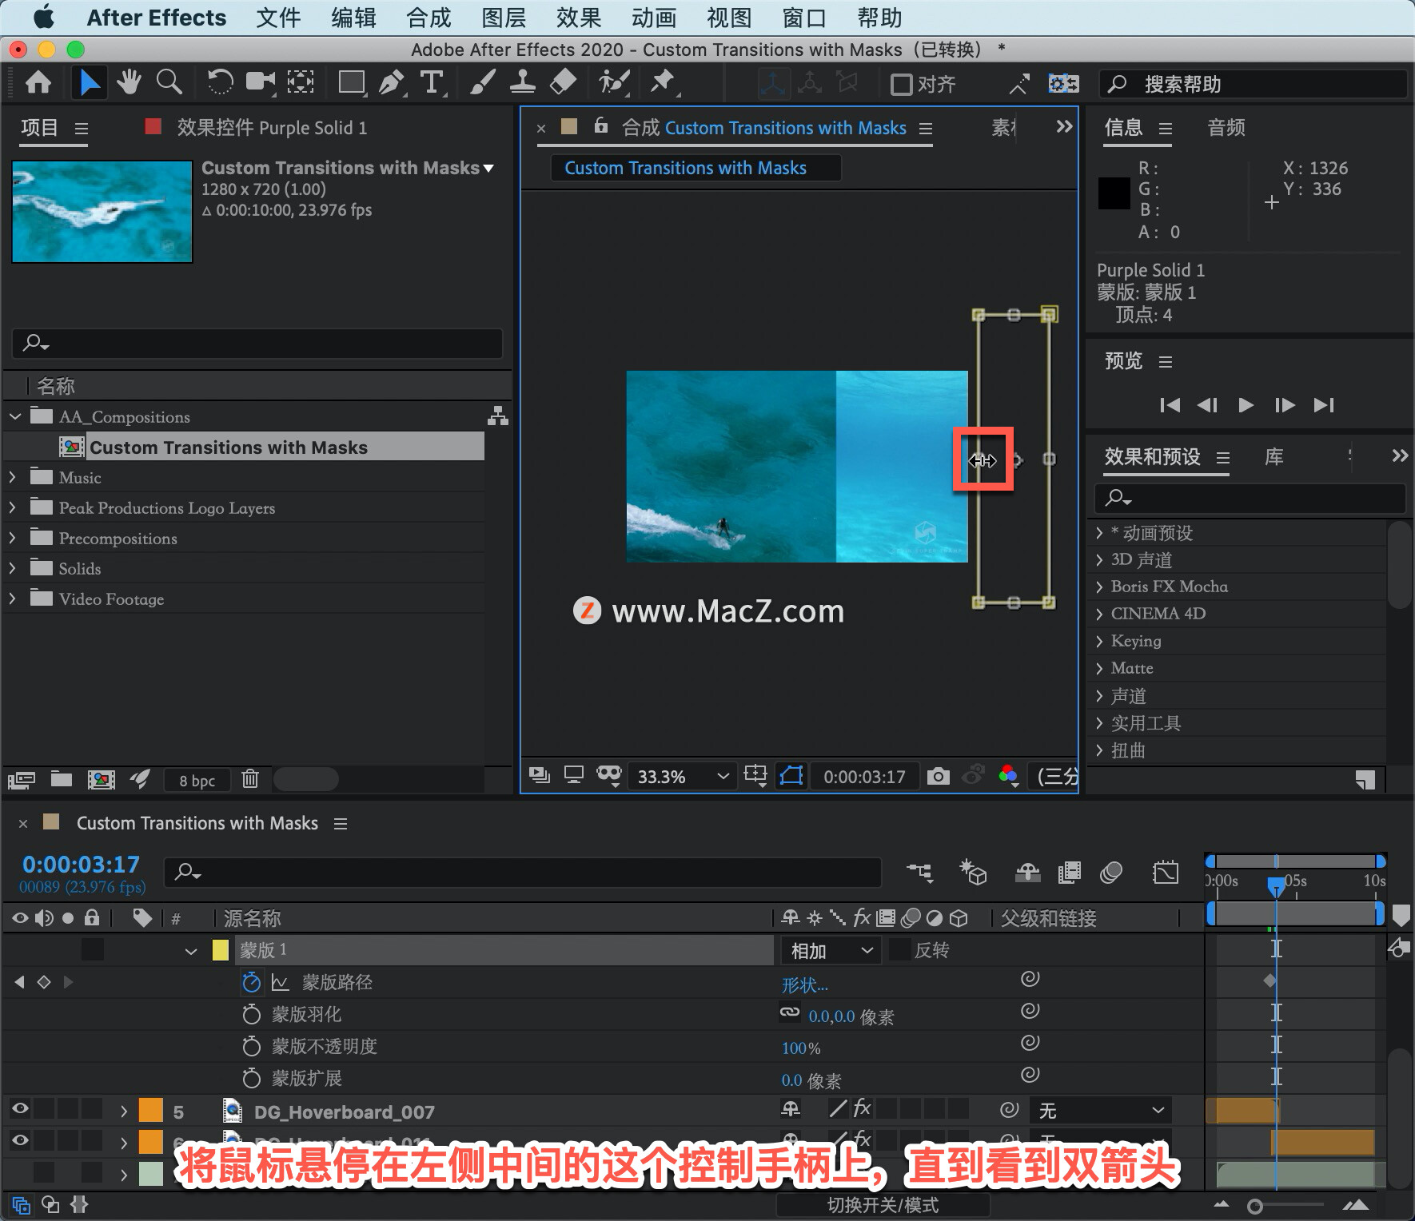Image resolution: width=1415 pixels, height=1221 pixels.
Task: Click the yellow 蒙版 1 color swatch
Action: tap(221, 950)
